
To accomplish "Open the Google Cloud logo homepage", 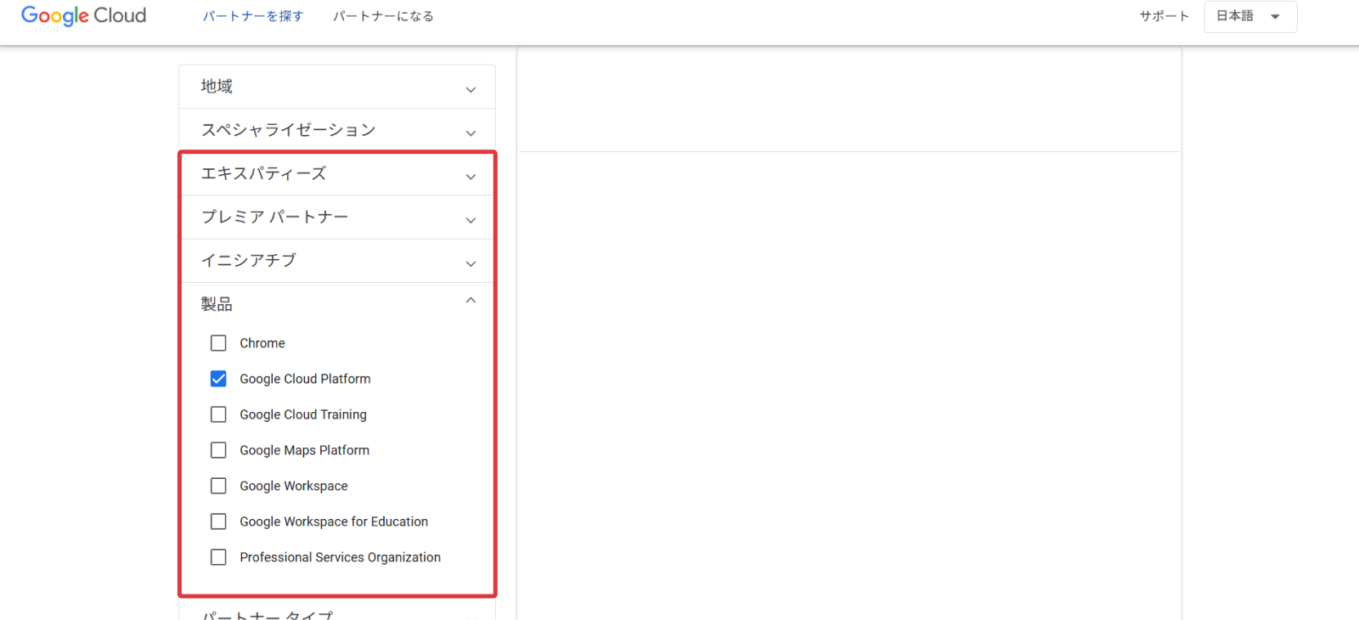I will point(83,16).
